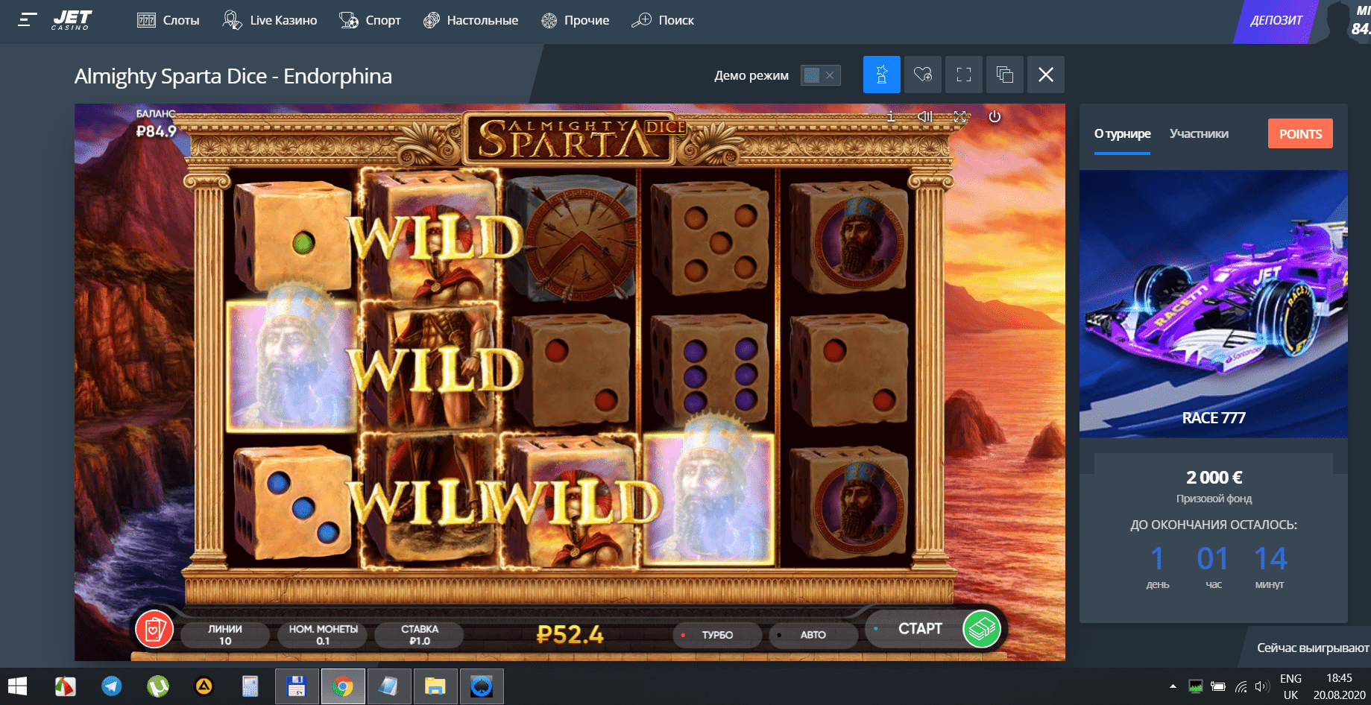The image size is (1371, 705).
Task: Toggle the Демо режим switch
Action: point(820,75)
